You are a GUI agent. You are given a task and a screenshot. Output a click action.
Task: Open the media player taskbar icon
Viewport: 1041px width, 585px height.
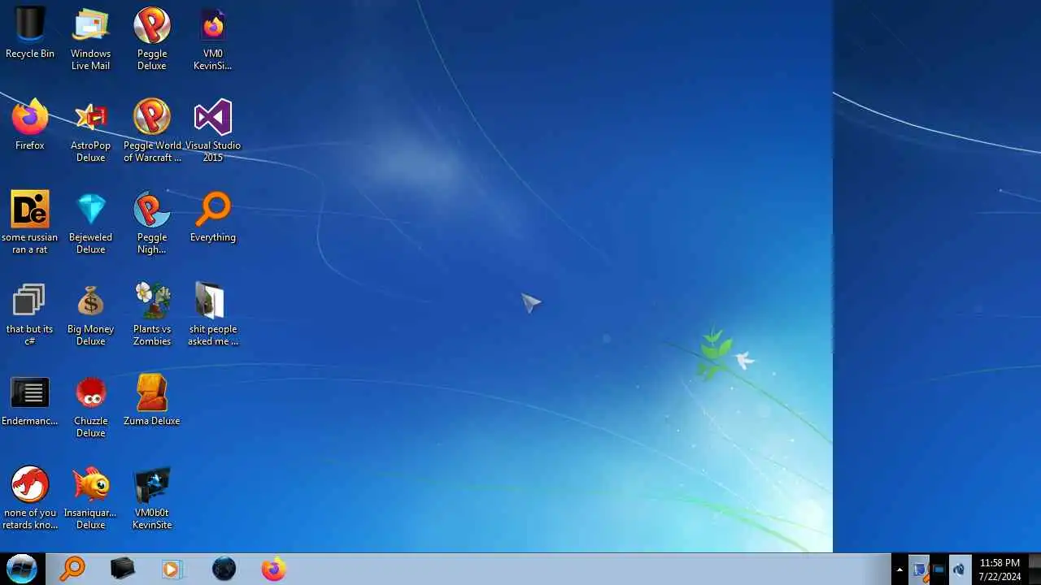click(x=172, y=569)
